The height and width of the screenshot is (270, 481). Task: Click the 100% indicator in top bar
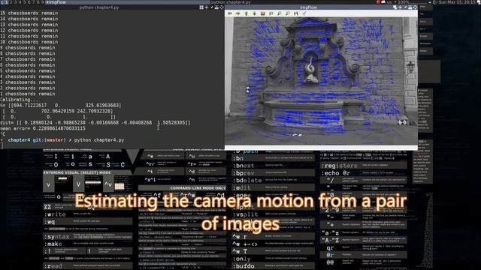pos(404,2)
